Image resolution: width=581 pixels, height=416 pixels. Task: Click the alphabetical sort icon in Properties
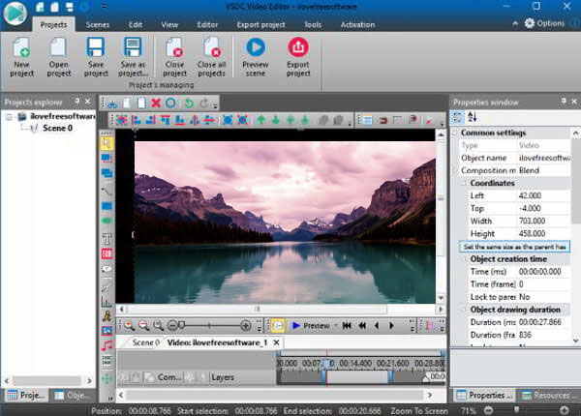(x=473, y=117)
